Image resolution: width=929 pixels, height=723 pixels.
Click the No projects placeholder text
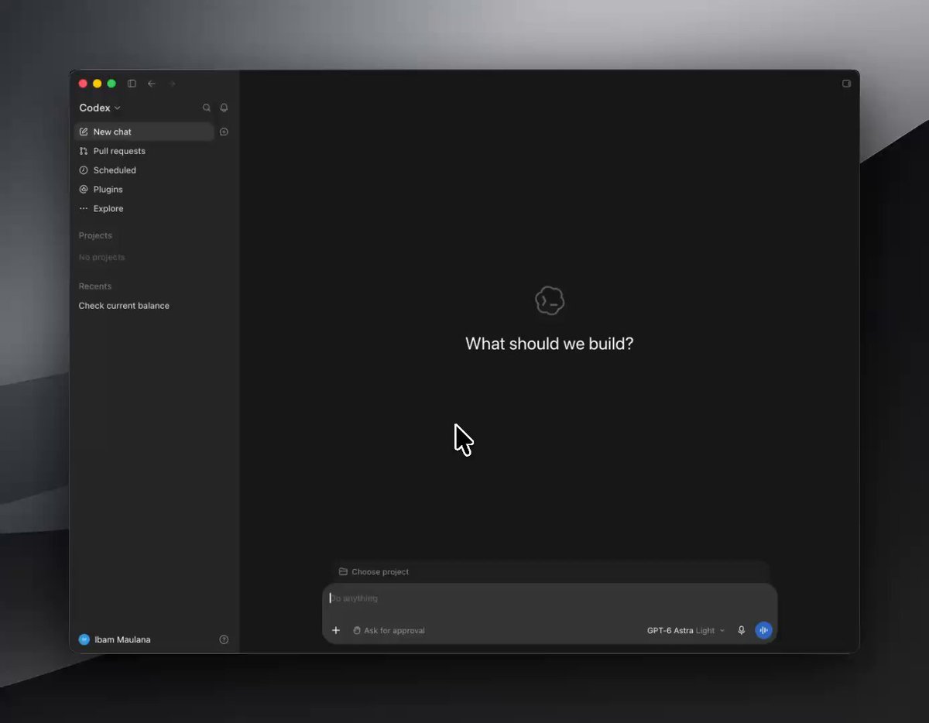pyautogui.click(x=101, y=258)
